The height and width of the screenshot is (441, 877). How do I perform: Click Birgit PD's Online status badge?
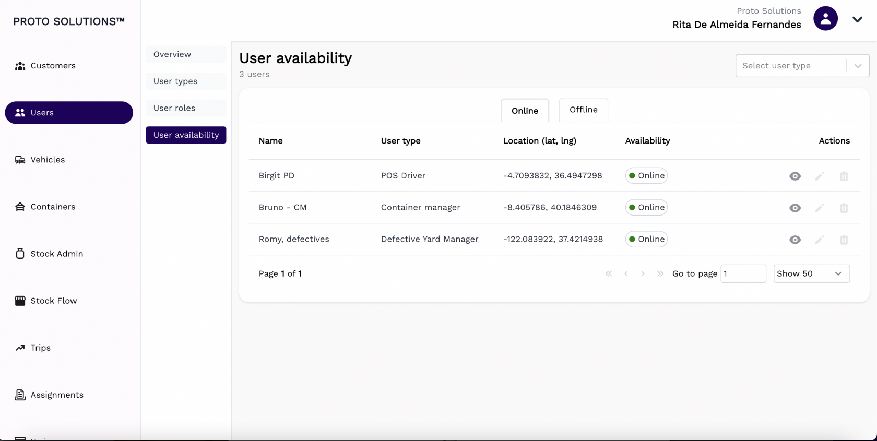646,176
